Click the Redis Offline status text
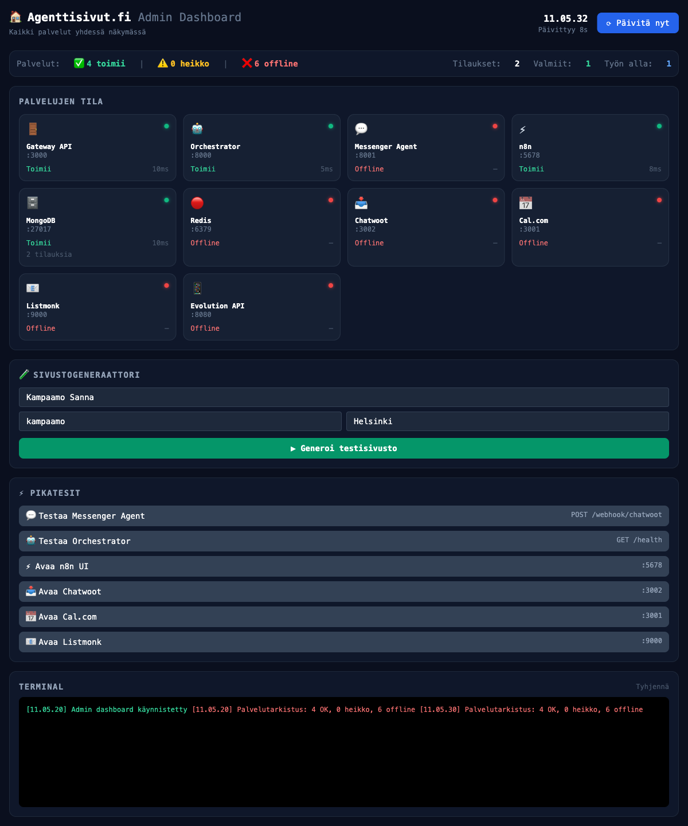The image size is (688, 826). 205,243
